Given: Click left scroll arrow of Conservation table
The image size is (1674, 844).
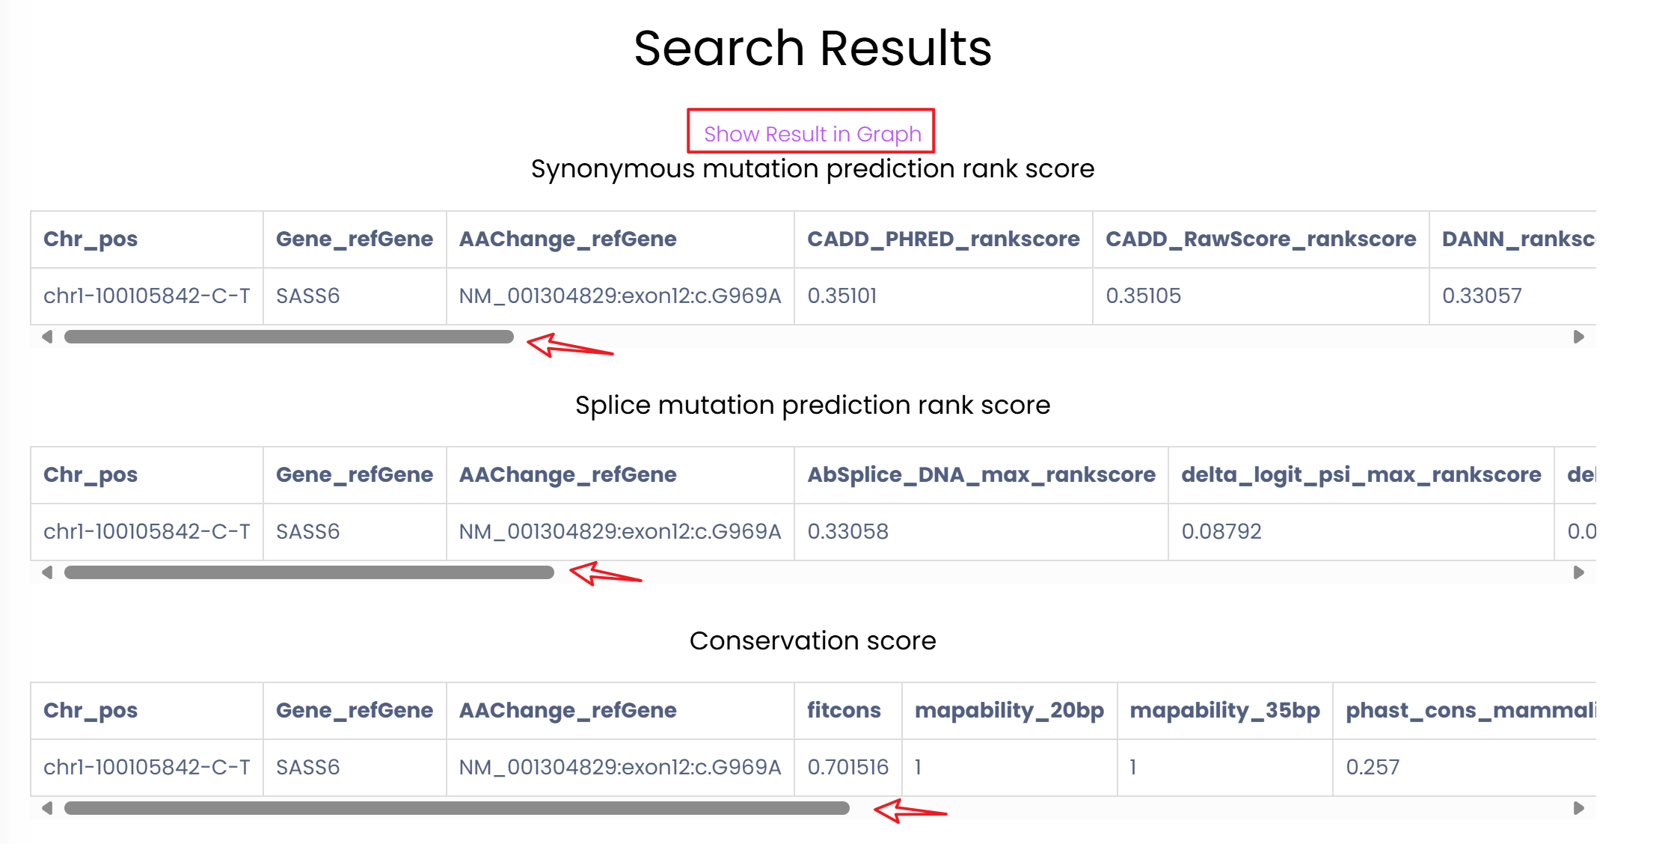Looking at the screenshot, I should 47,808.
